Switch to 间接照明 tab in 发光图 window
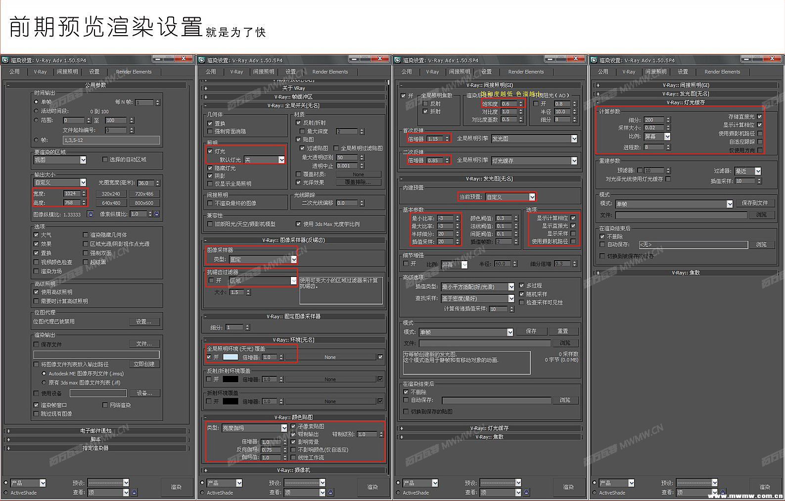 (x=460, y=72)
